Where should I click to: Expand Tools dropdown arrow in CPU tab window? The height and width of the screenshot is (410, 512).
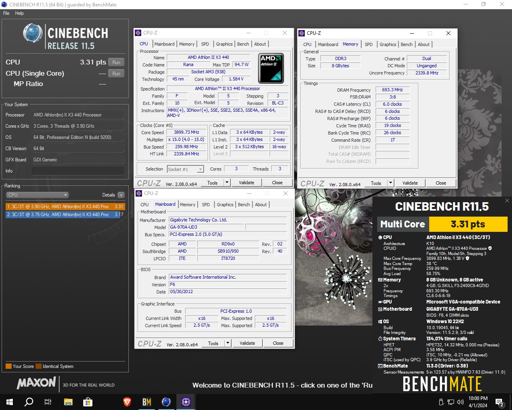coord(227,183)
